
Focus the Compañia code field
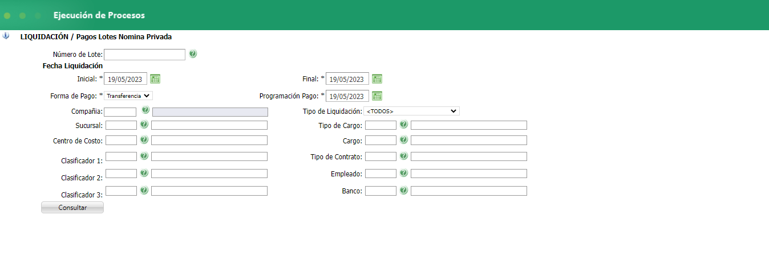120,112
